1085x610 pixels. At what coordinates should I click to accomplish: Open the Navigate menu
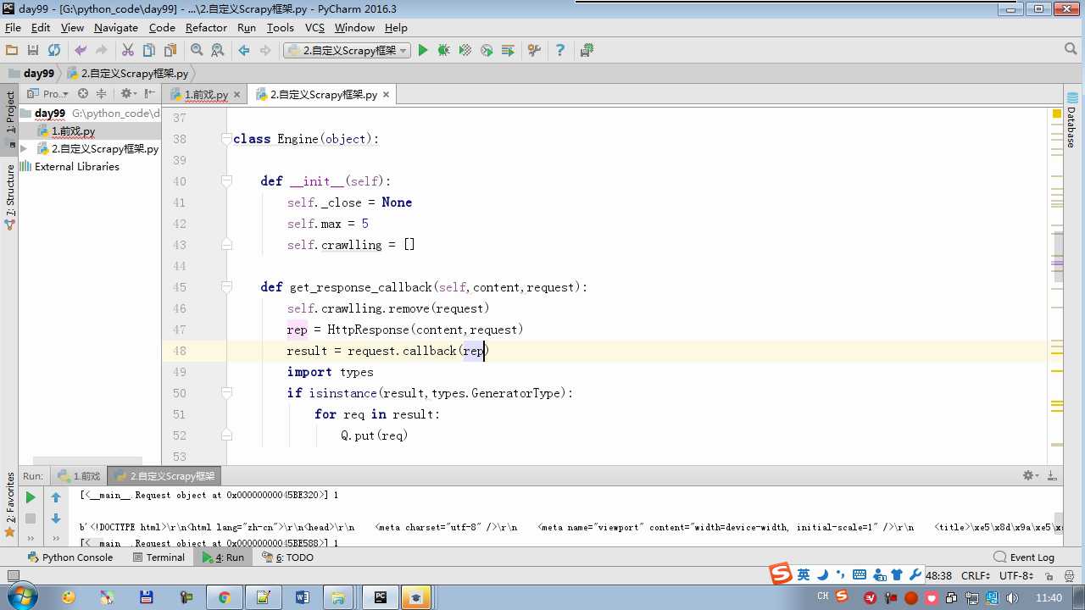(116, 27)
